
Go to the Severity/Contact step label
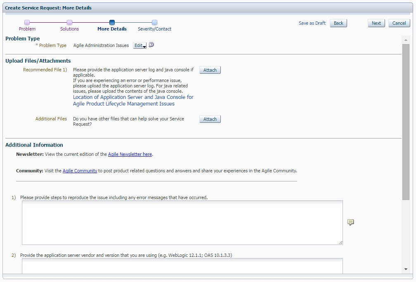[154, 29]
